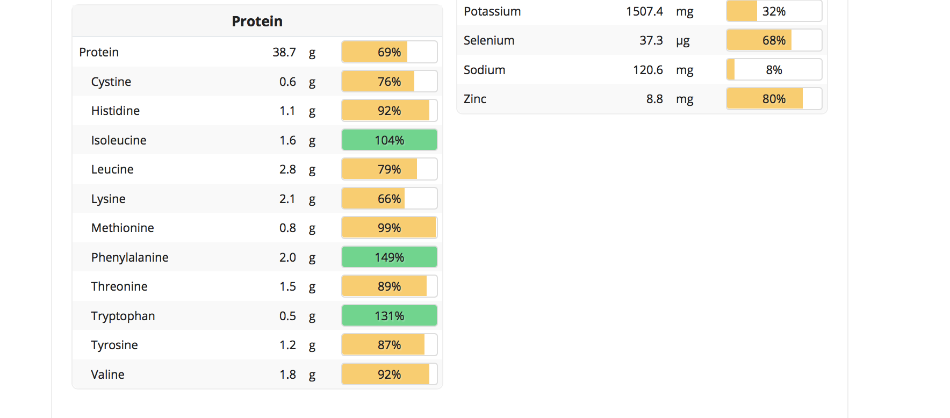The height and width of the screenshot is (418, 950).
Task: Click the Potassium 32% progress bar
Action: click(774, 11)
